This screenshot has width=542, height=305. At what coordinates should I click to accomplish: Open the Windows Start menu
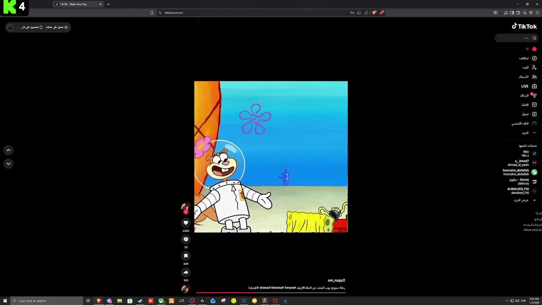coord(4,301)
